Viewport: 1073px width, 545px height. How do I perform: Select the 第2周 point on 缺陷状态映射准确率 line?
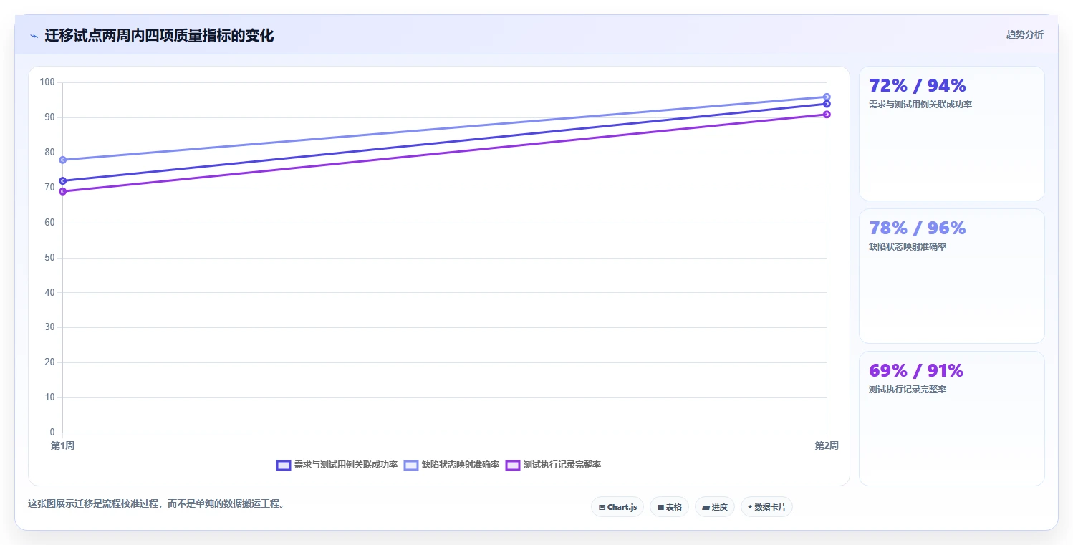coord(827,97)
